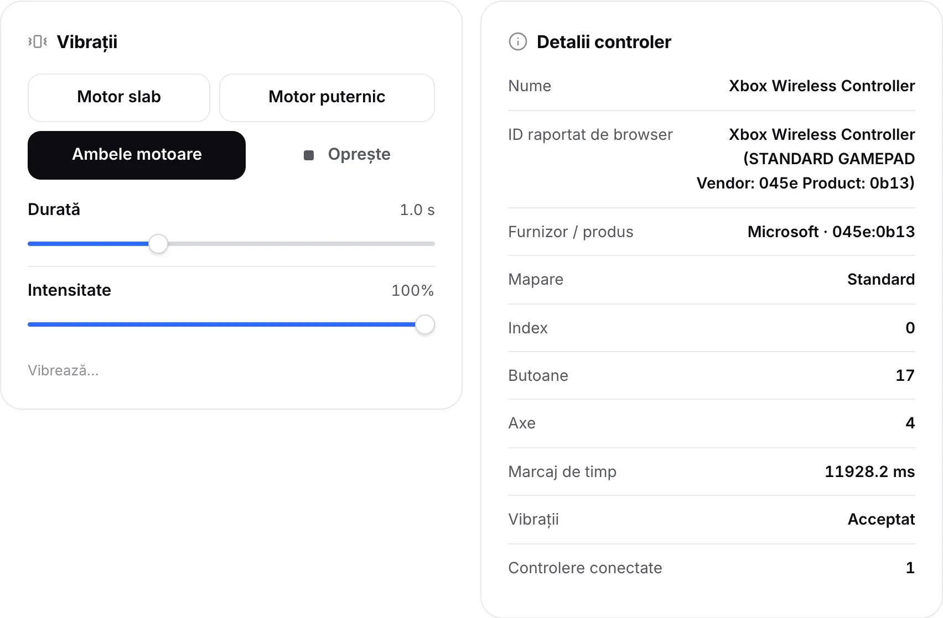Click the Controlere conectate label
This screenshot has width=943, height=618.
585,568
